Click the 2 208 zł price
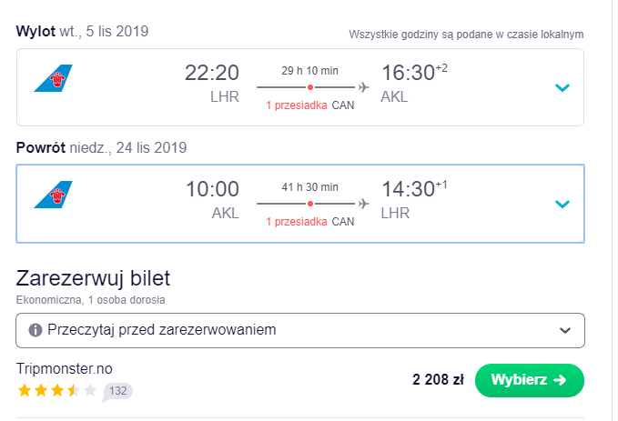This screenshot has width=618, height=421. coord(438,380)
